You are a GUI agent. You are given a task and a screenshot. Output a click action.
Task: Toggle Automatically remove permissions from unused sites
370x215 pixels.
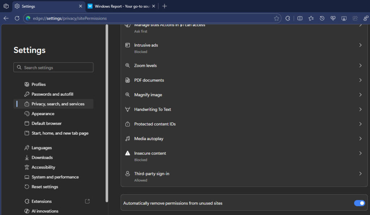[x=360, y=203]
